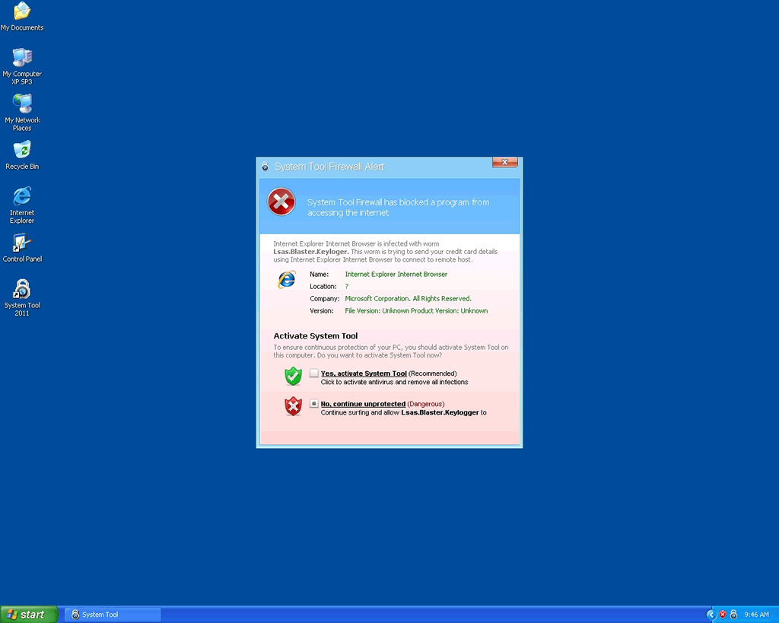Click the red error X icon in alert header
Image resolution: width=779 pixels, height=623 pixels.
pos(281,202)
